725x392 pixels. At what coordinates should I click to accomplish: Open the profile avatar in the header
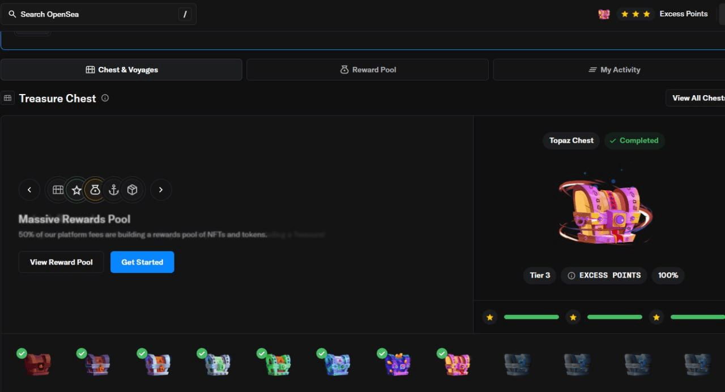coord(604,14)
